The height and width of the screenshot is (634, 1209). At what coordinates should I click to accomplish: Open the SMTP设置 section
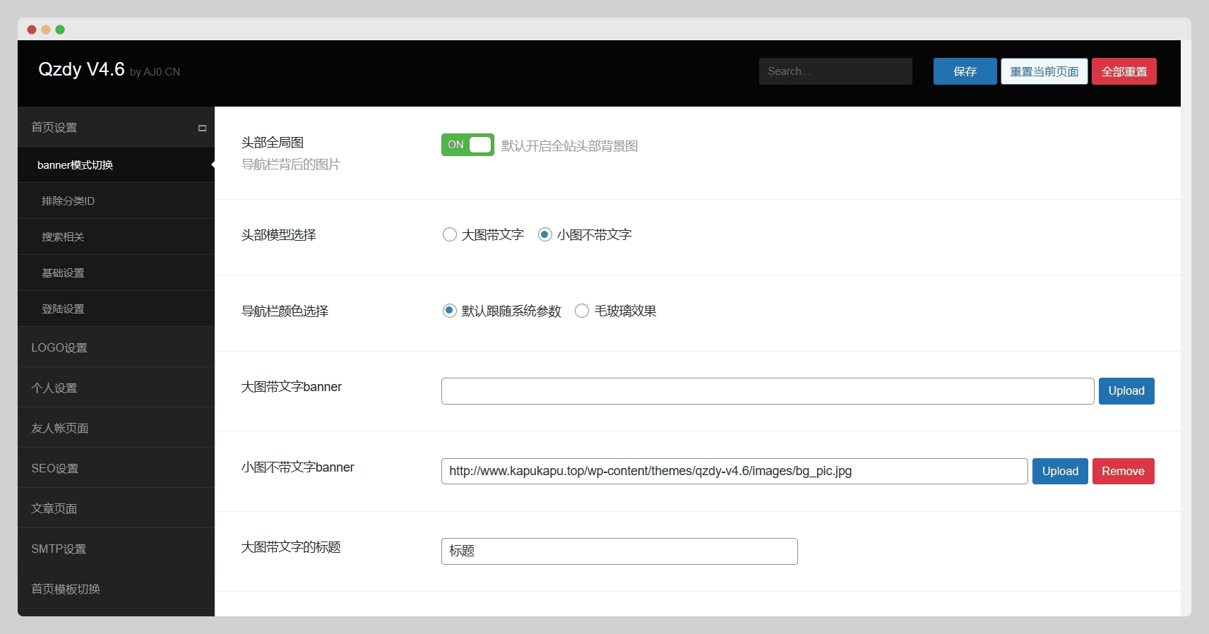click(x=116, y=549)
